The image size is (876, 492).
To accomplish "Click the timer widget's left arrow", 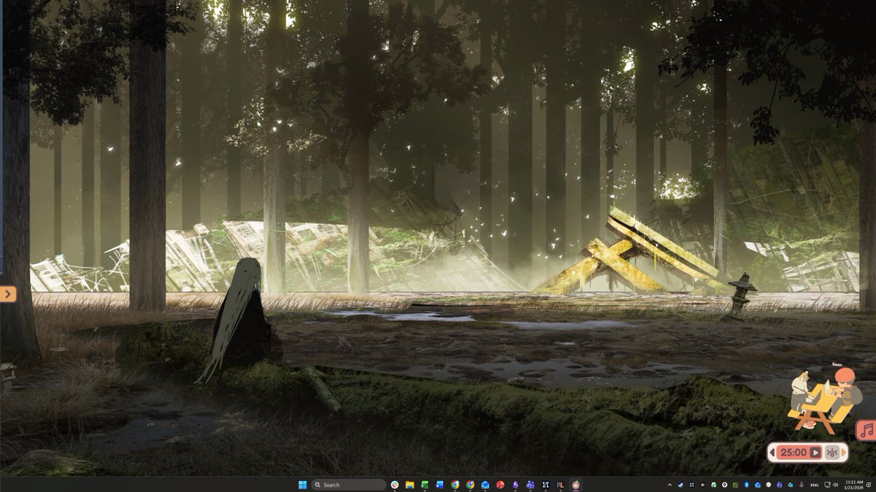I will click(772, 453).
